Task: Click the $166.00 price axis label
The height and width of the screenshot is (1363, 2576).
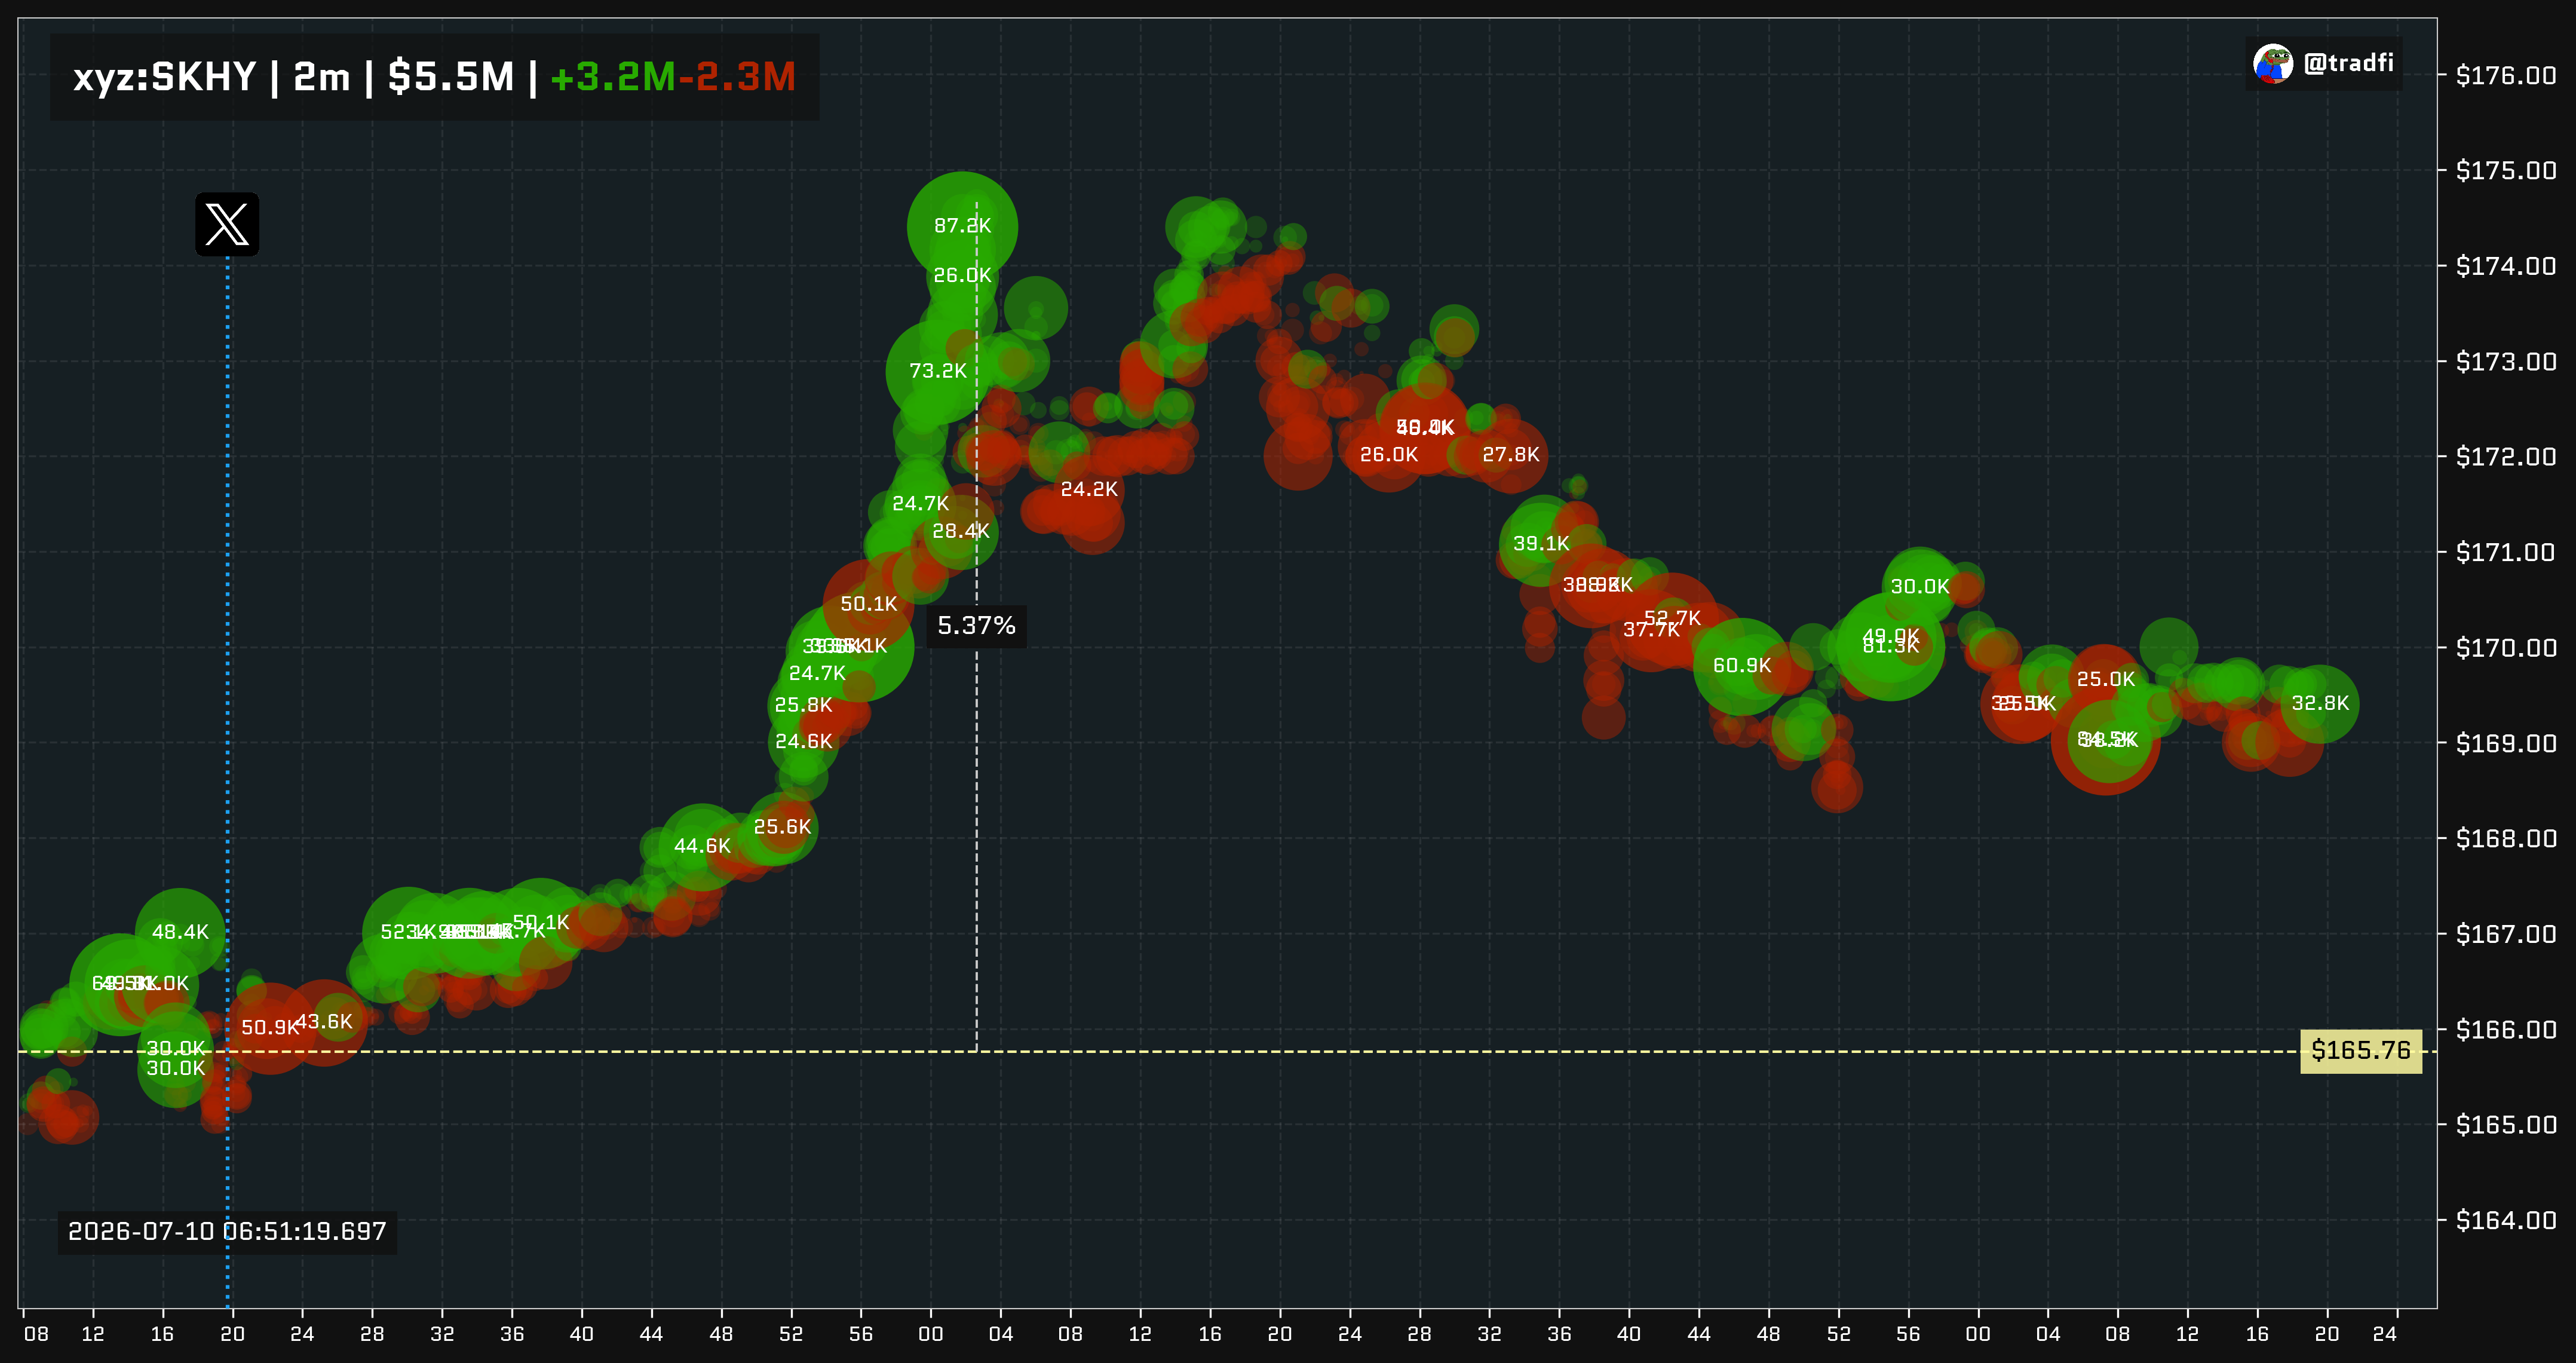Action: click(x=2506, y=1029)
